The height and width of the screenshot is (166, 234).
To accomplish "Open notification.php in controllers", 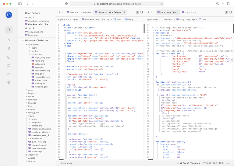I will (x=41, y=71).
